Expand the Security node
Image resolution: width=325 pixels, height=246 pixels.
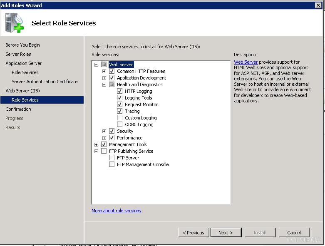click(104, 131)
